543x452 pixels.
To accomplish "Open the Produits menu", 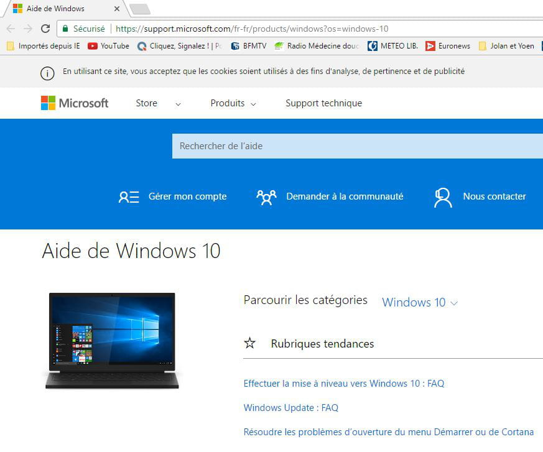I will pyautogui.click(x=228, y=103).
